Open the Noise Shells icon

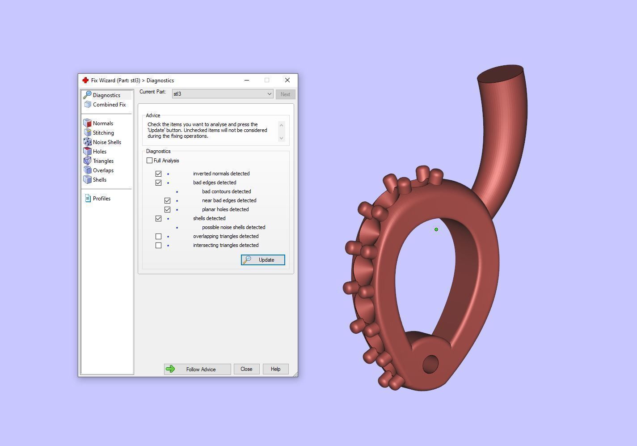pyautogui.click(x=88, y=142)
